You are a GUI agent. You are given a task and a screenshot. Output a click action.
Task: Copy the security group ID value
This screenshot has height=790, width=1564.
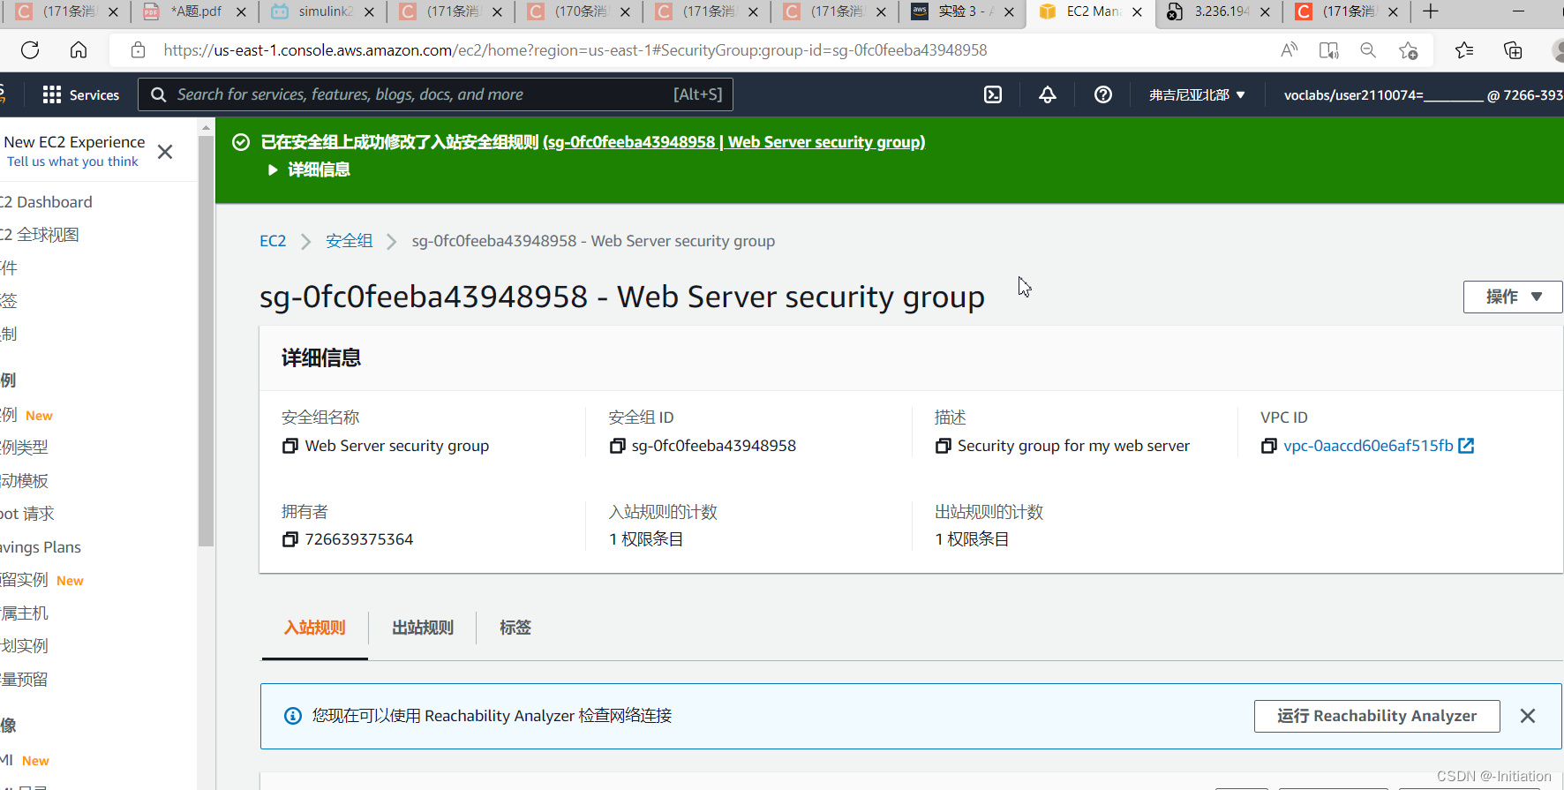click(x=617, y=446)
